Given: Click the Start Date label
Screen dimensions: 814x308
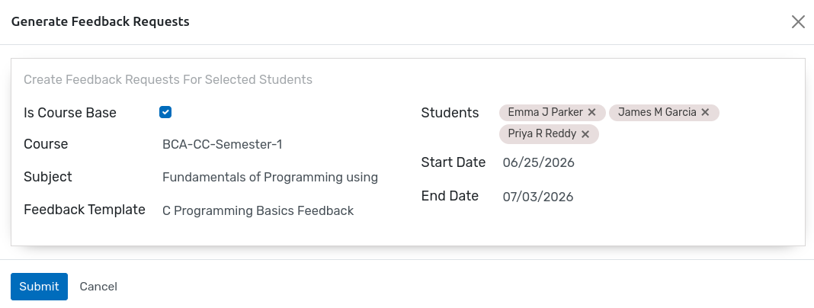Looking at the screenshot, I should click(453, 162).
